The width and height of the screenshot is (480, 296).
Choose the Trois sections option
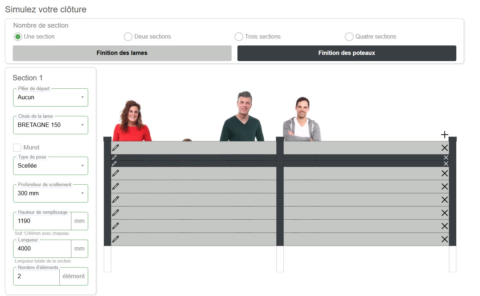(239, 37)
